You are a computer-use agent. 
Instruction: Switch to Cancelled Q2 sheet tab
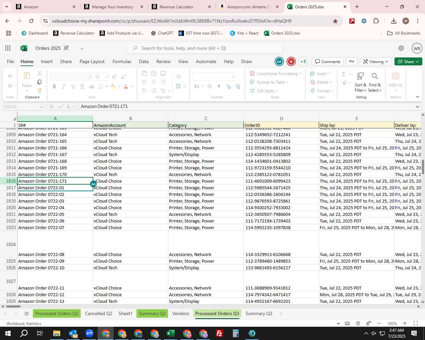tap(99, 313)
